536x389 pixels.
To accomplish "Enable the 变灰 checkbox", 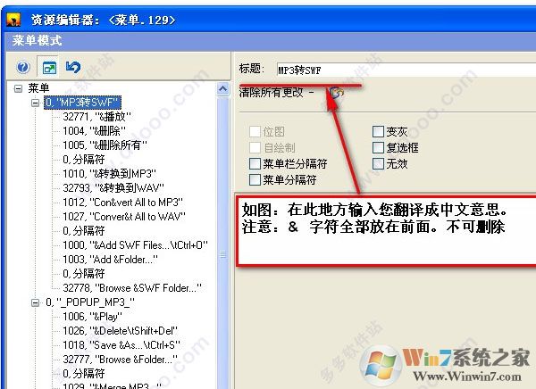I will pos(378,131).
